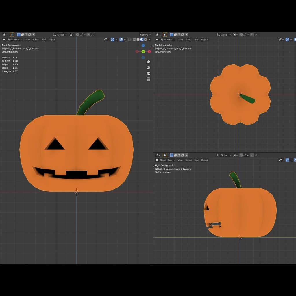This screenshot has width=296, height=296.
Task: Open the View menu in right orthographic viewport
Action: pyautogui.click(x=180, y=160)
